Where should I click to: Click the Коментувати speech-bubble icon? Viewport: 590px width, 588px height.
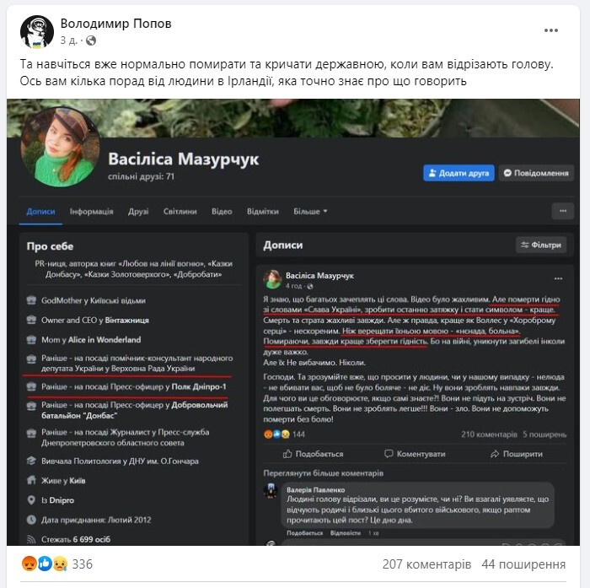tap(389, 454)
